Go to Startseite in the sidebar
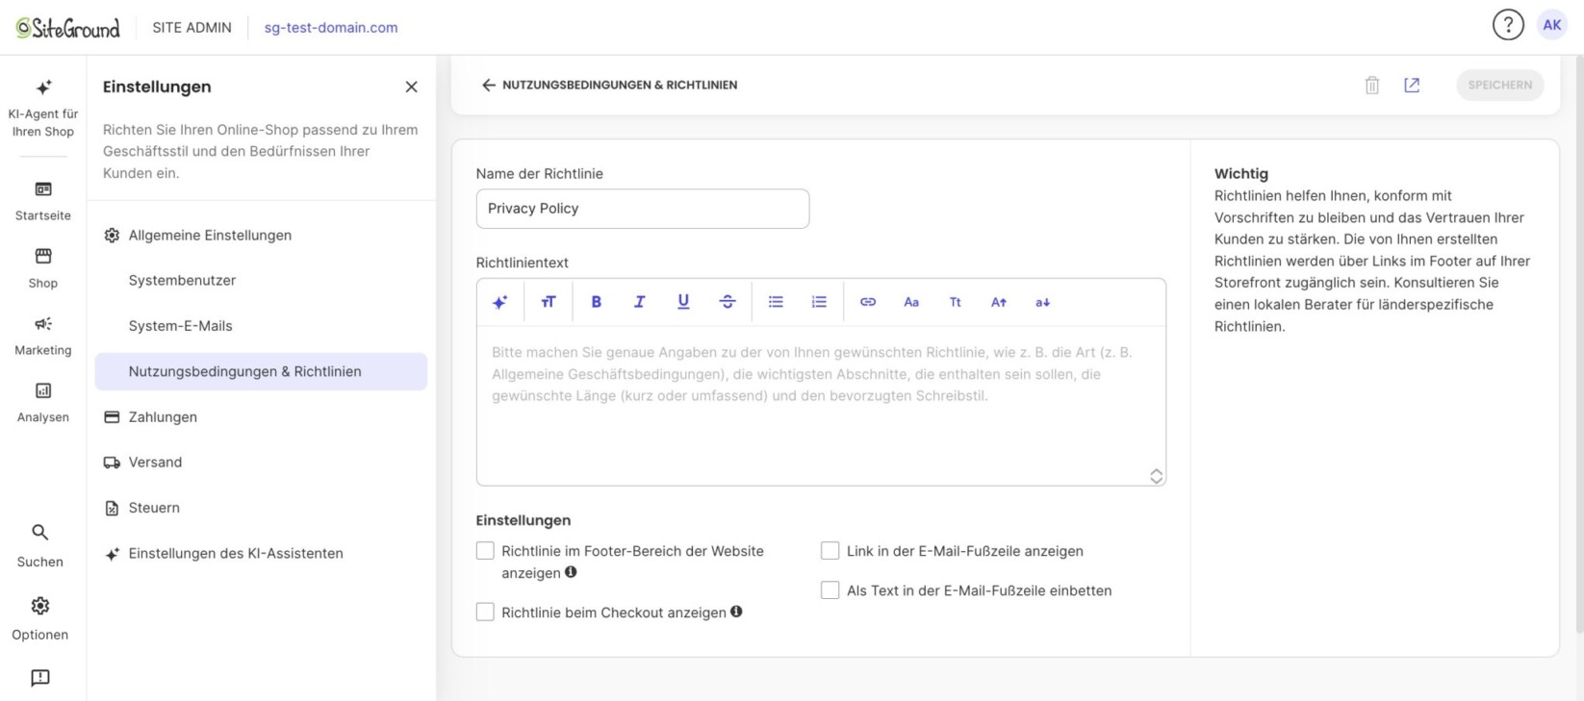Viewport: 1584px width, 701px height. (x=43, y=201)
